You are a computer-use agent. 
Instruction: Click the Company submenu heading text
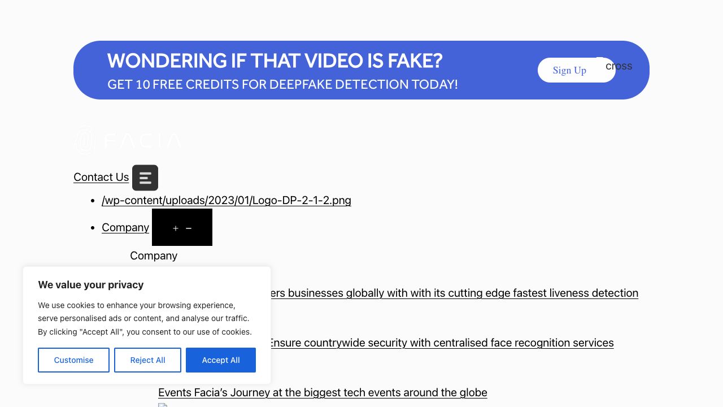pos(154,256)
